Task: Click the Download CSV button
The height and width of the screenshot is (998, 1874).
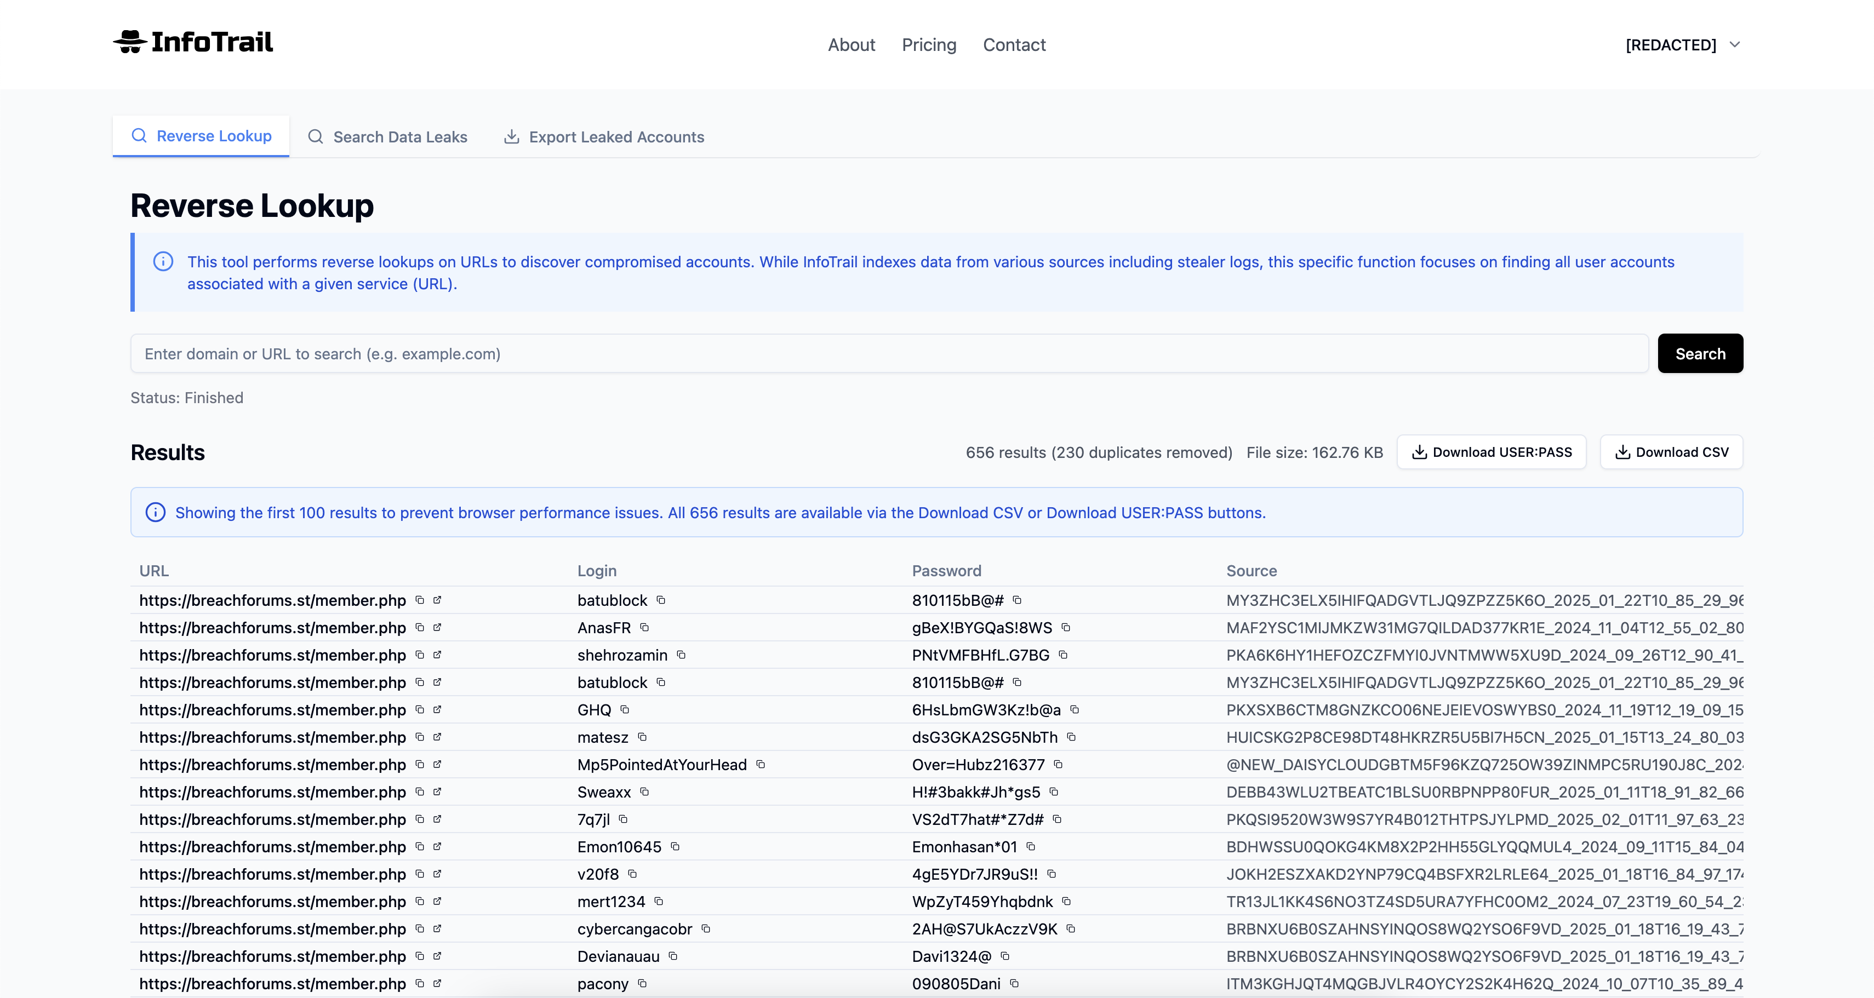Action: point(1671,452)
